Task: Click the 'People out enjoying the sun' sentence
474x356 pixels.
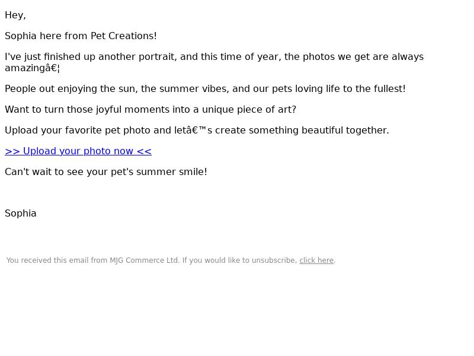Action: 205,89
